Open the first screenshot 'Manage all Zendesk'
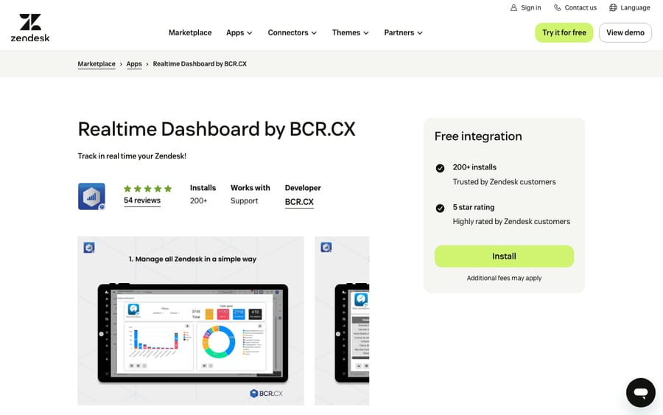Viewport: 663px width, 415px height. (x=191, y=321)
